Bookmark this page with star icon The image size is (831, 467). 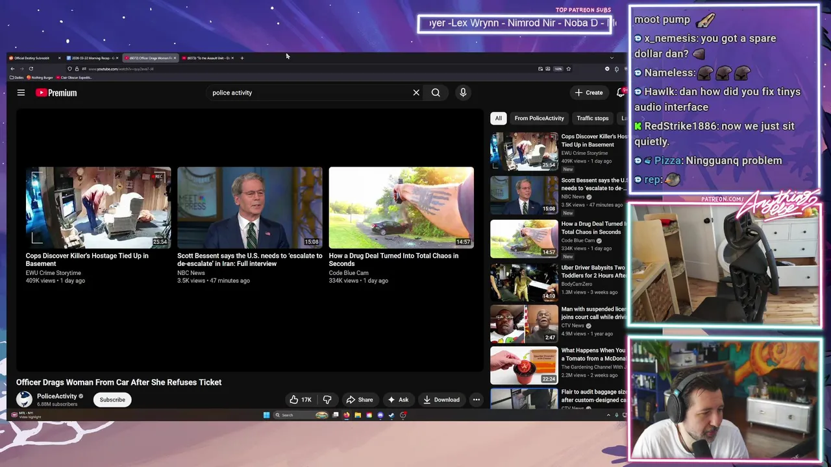[x=568, y=69]
